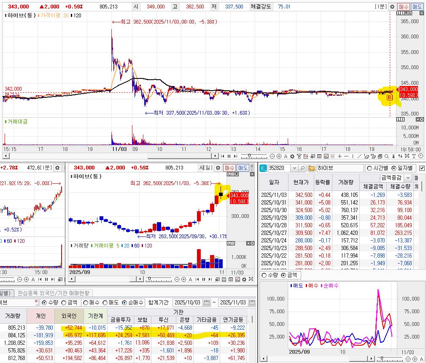Viewport: 426px width, 363px height.
Task: Open calendar for start date 2025/10/03
Action: (x=207, y=302)
